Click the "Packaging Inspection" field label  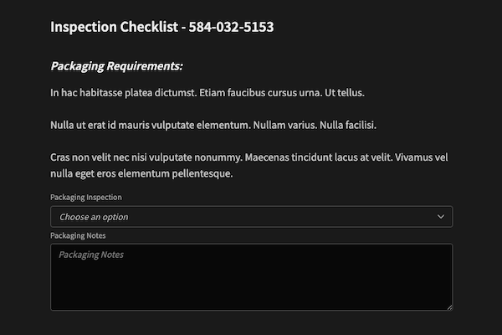(x=86, y=197)
